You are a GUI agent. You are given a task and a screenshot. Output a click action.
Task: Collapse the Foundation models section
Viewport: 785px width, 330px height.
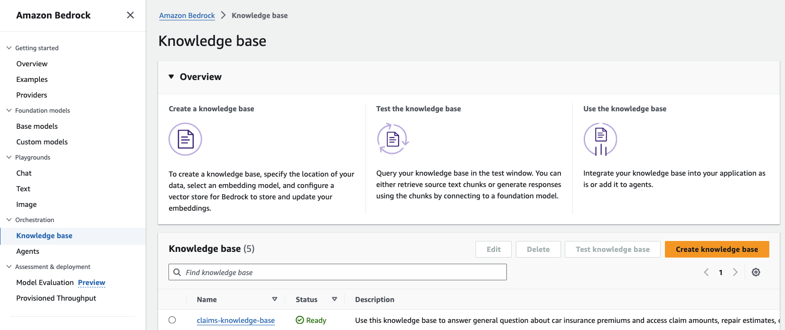point(9,110)
